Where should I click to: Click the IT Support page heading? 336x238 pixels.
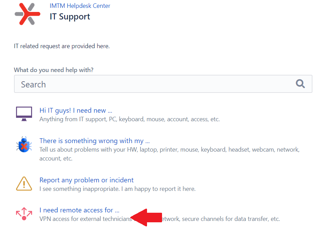70,17
